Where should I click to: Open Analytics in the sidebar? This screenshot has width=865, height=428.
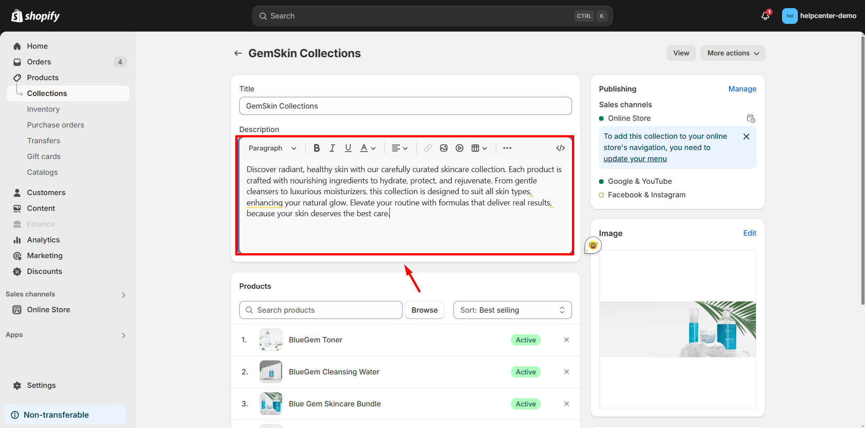click(43, 240)
